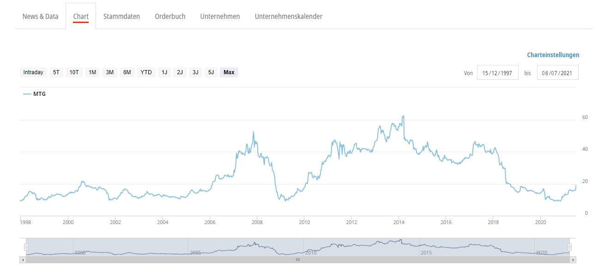Screen dimensions: 610x272
Task: Grab the left range handle in navigator
Action: pyautogui.click(x=26, y=247)
